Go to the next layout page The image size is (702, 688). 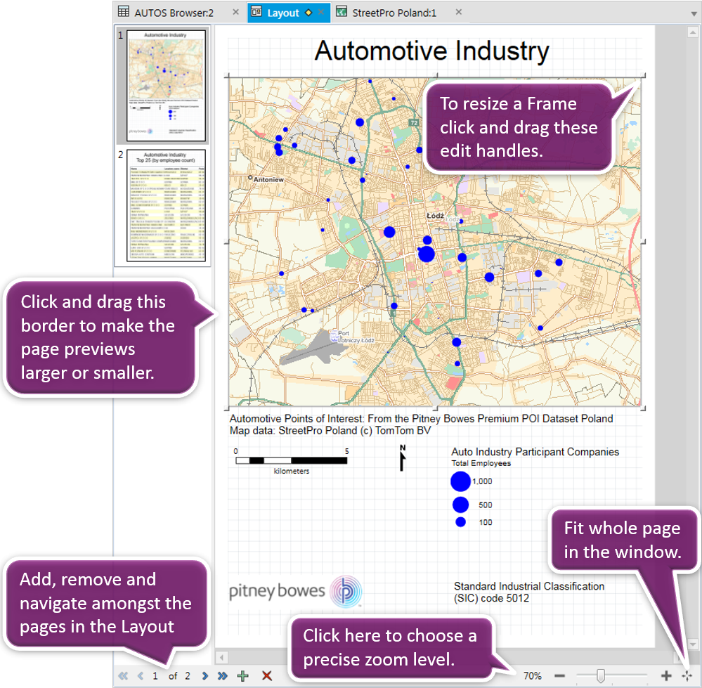pos(205,676)
